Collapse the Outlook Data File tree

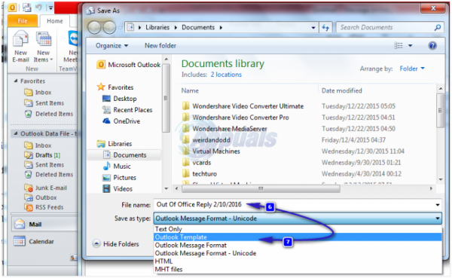tap(16, 133)
